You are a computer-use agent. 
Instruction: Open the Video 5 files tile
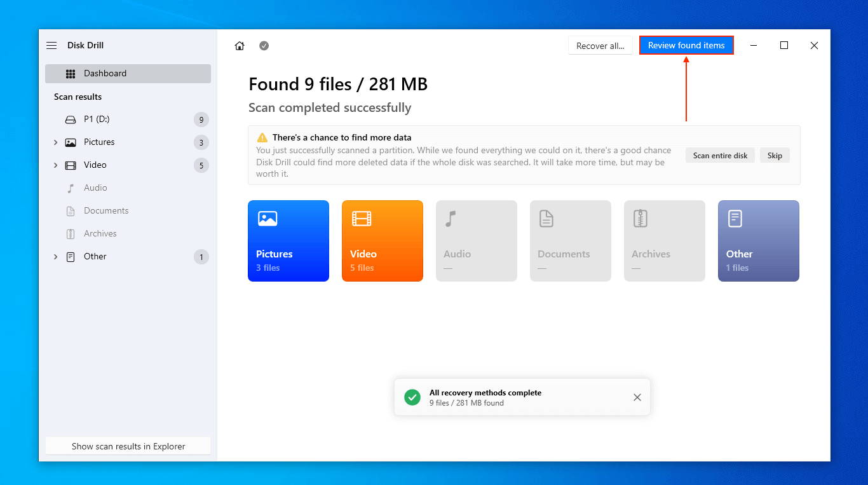tap(383, 241)
